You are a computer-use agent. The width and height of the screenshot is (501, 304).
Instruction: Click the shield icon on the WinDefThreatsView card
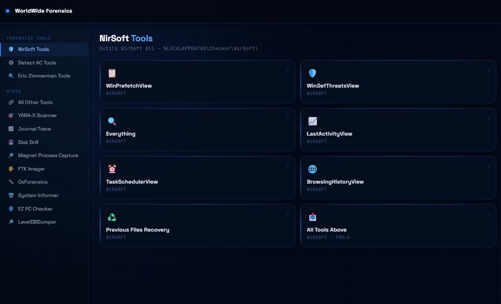[x=313, y=73]
